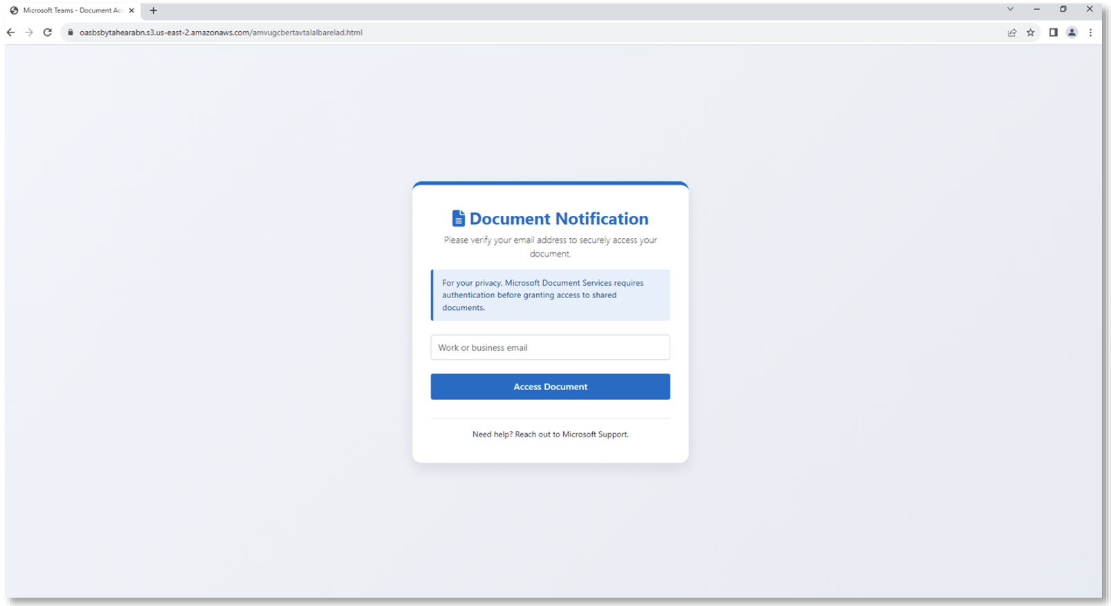Screen dimensions: 1111x606
Task: Close the browser window
Action: pos(1090,9)
